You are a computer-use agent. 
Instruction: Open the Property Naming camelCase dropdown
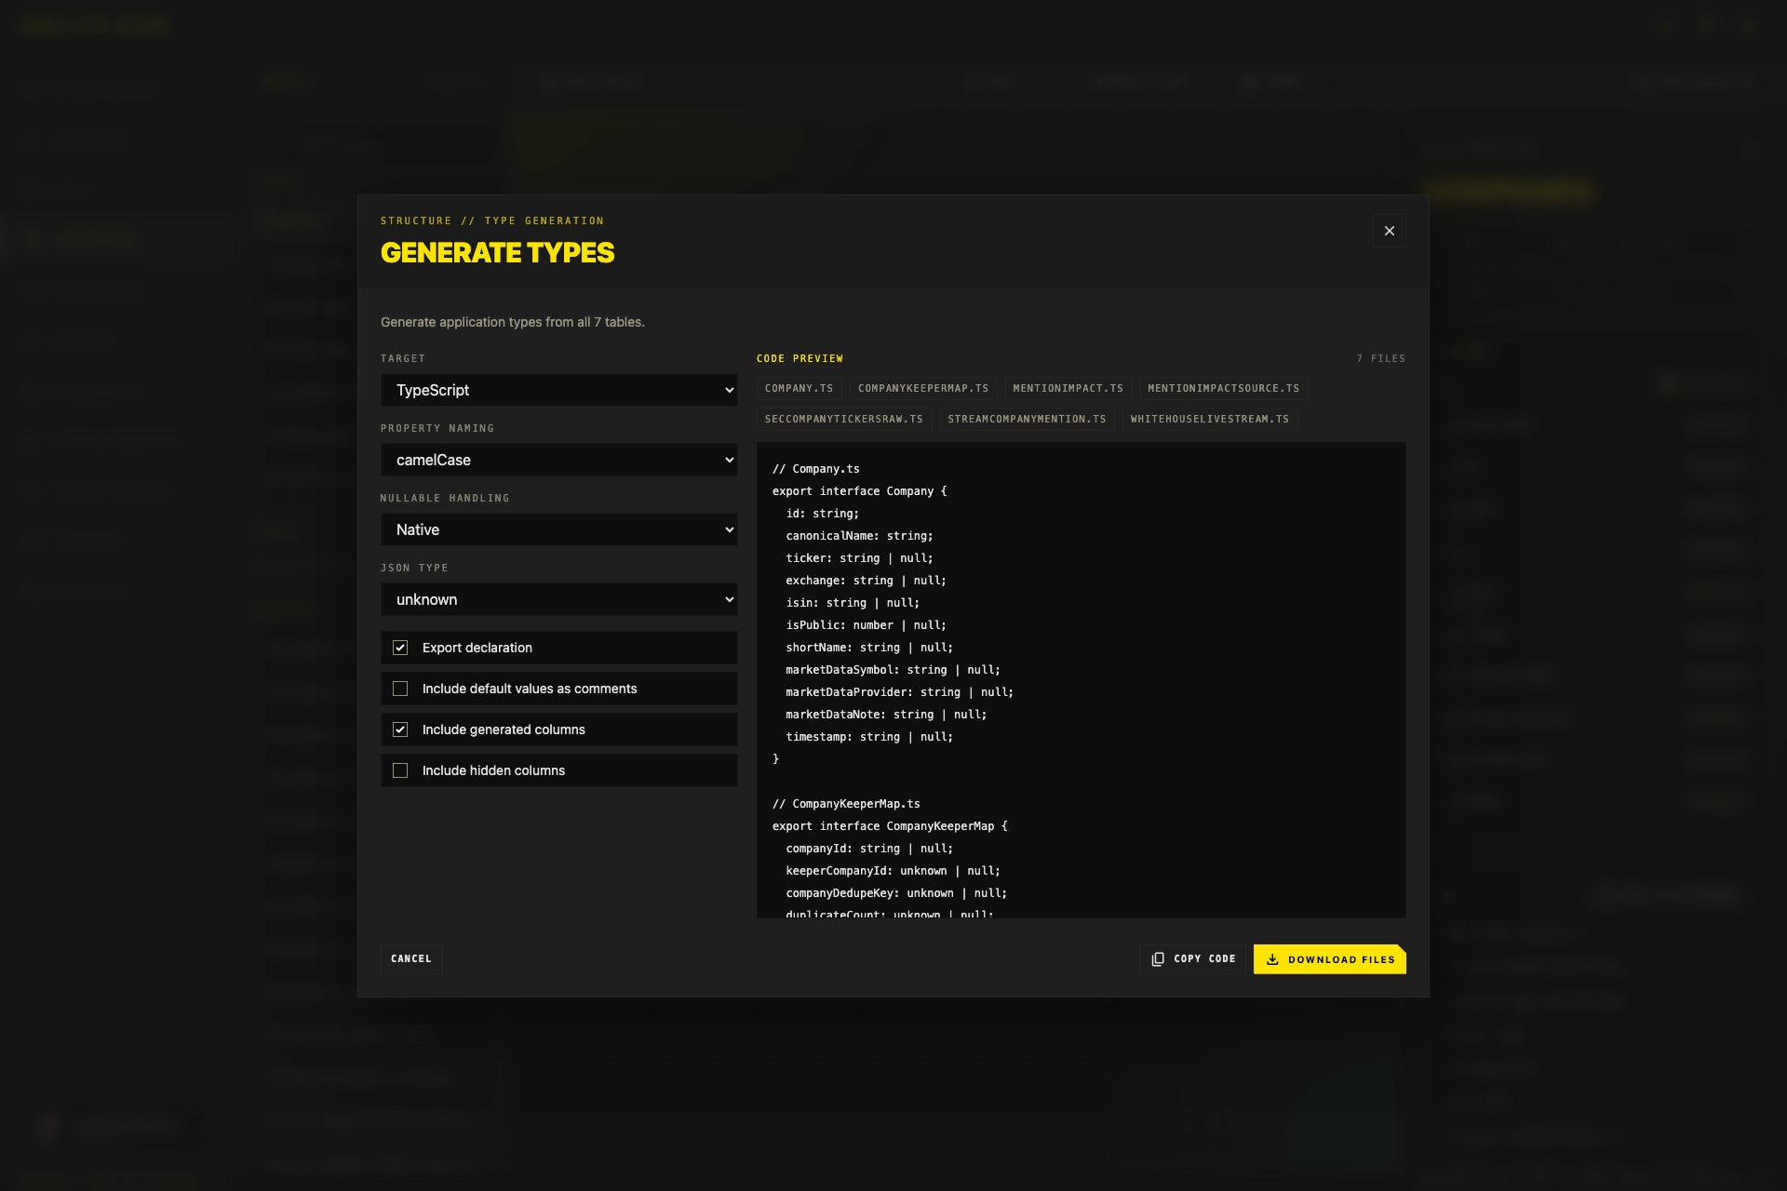pyautogui.click(x=558, y=460)
